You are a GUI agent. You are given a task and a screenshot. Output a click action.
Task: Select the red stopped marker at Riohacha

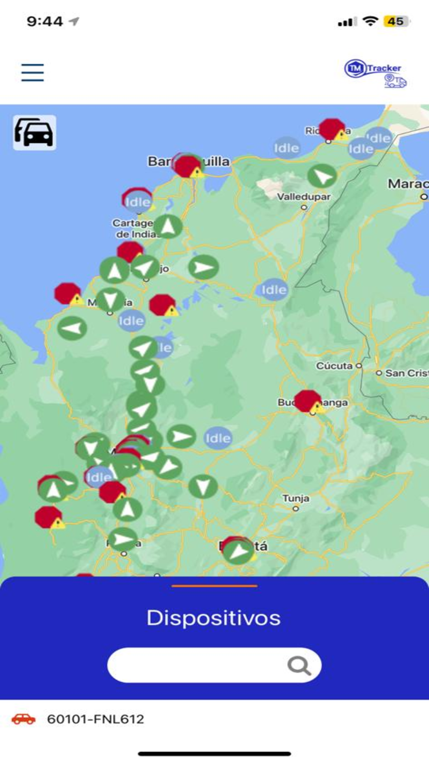click(332, 129)
